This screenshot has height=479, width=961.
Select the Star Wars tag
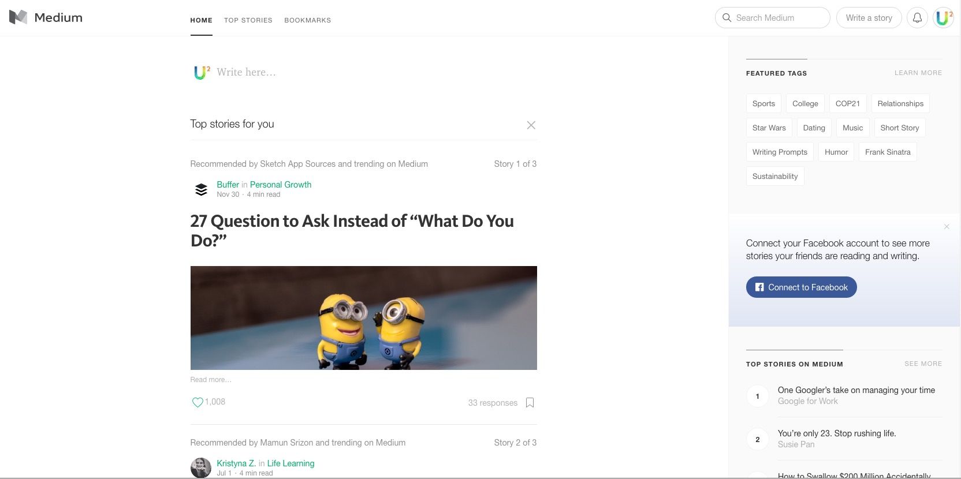(769, 128)
